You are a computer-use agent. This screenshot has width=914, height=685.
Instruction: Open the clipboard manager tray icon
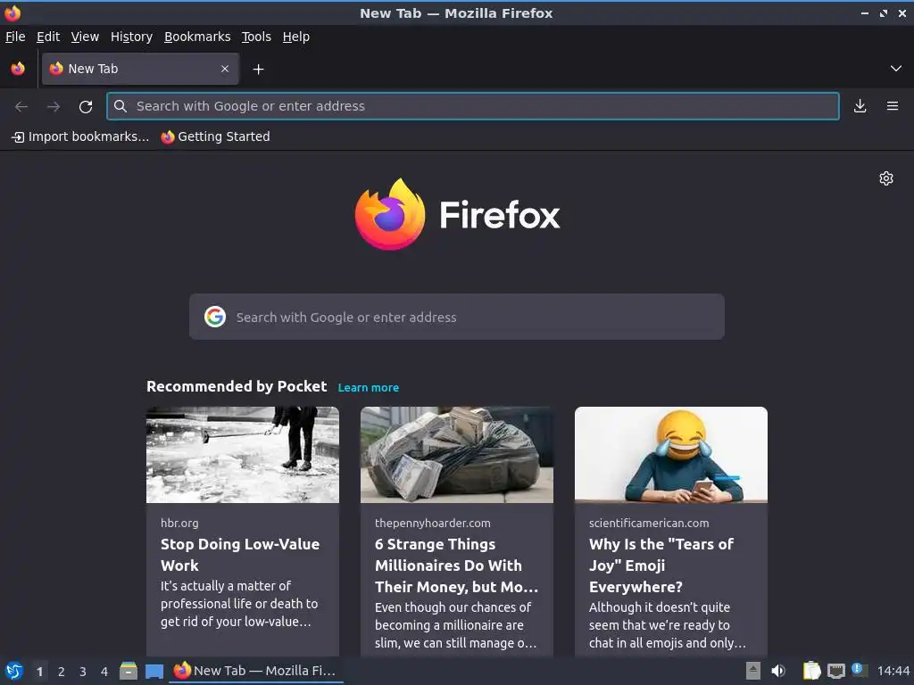(x=812, y=671)
